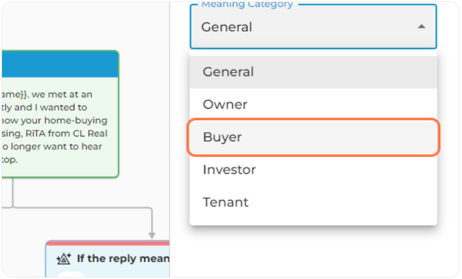
Task: Pick the Investor category option
Action: tap(313, 170)
